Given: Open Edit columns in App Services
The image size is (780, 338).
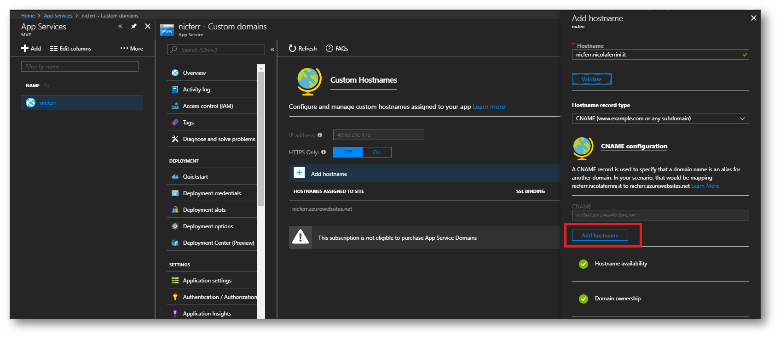Looking at the screenshot, I should click(70, 49).
